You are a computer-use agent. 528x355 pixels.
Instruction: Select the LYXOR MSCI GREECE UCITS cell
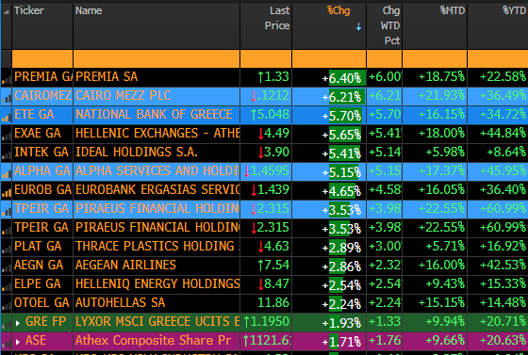coord(157,322)
